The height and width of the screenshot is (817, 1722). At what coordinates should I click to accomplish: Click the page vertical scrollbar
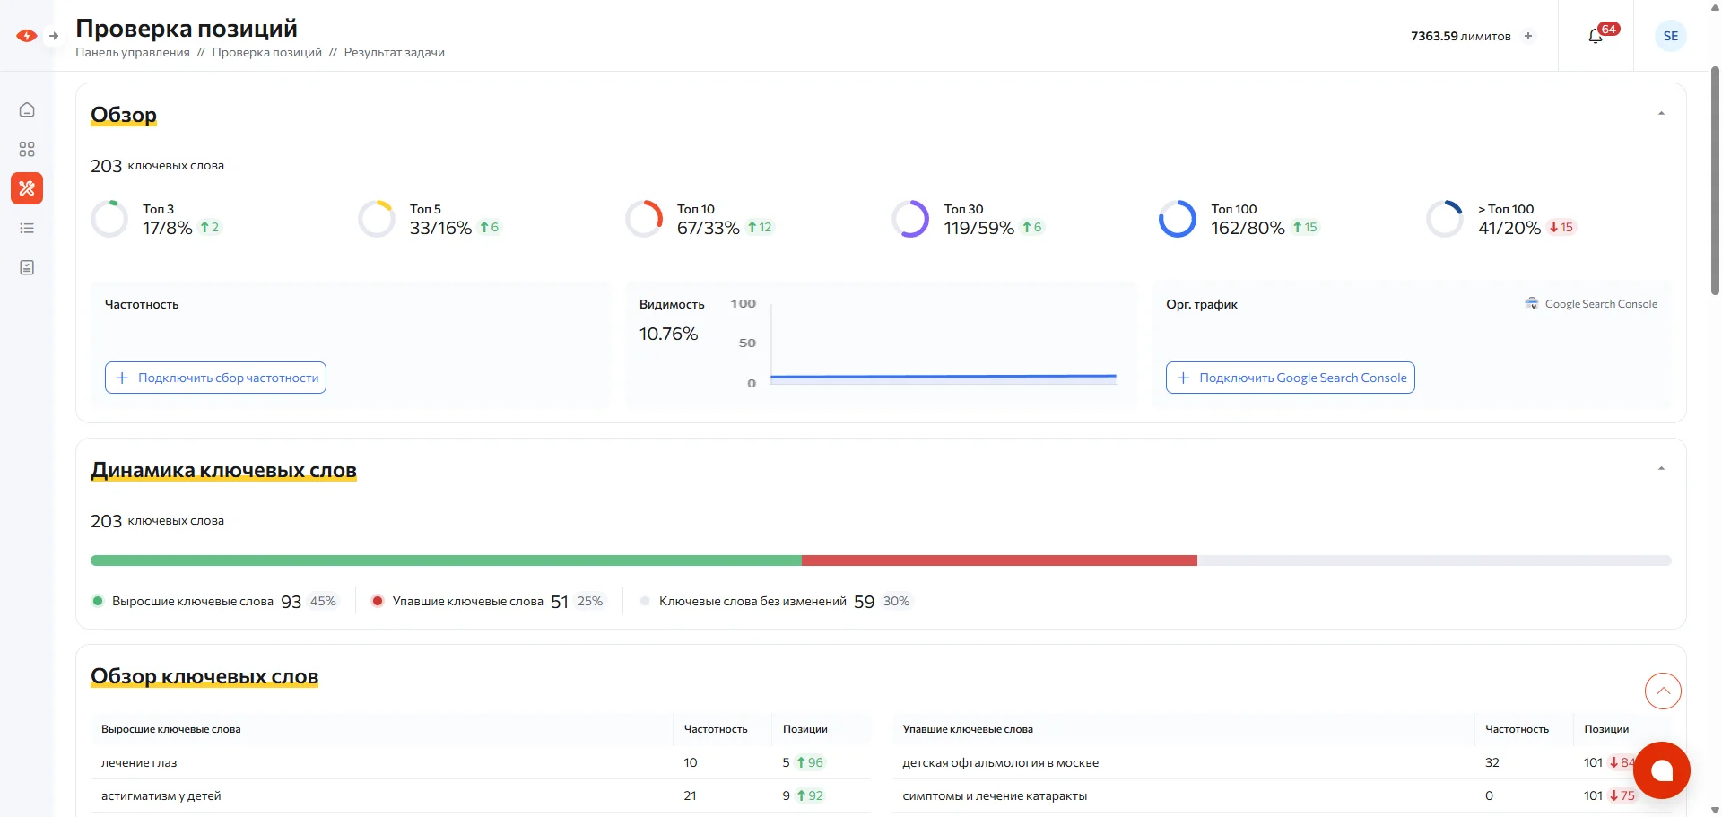(x=1715, y=179)
